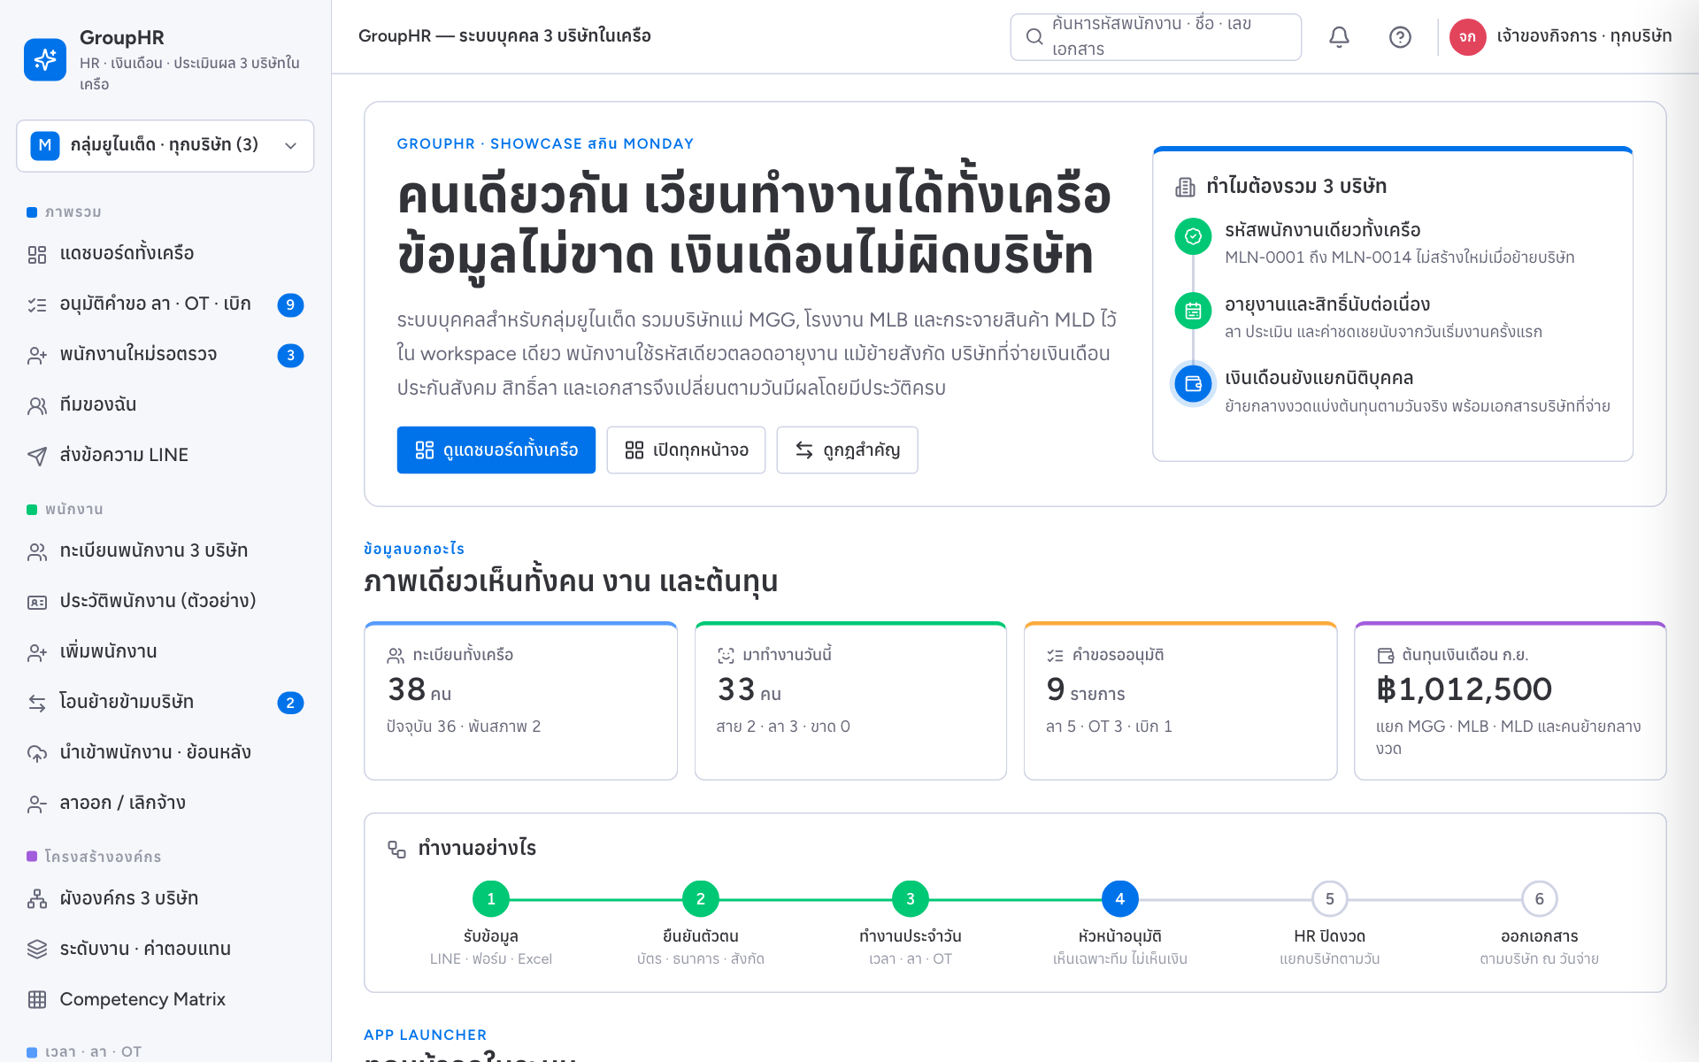This screenshot has width=1699, height=1062.
Task: Click the paper plane icon for ส่งข้อความ LINE
Action: pos(37,456)
